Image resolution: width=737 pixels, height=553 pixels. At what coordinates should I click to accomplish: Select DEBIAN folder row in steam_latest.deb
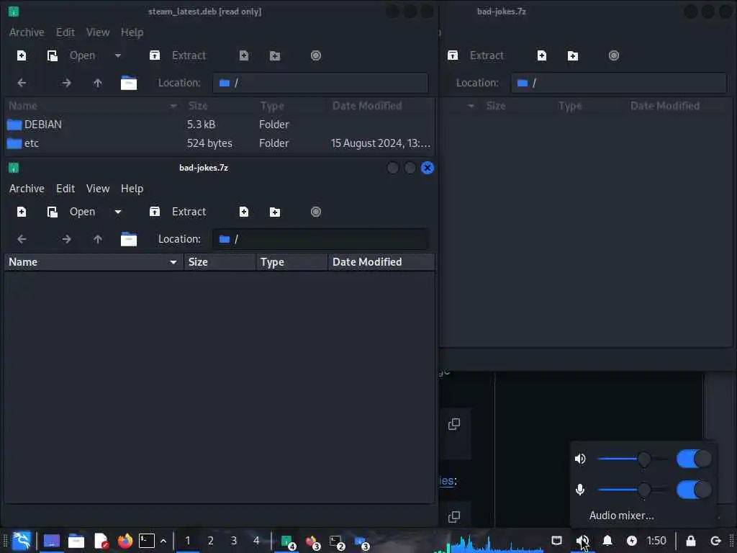(x=219, y=125)
